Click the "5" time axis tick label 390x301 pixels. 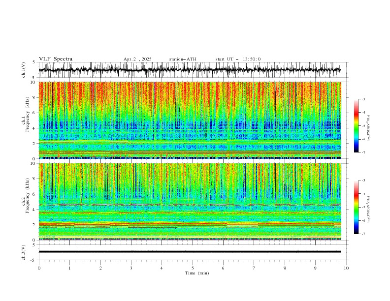[193, 268]
